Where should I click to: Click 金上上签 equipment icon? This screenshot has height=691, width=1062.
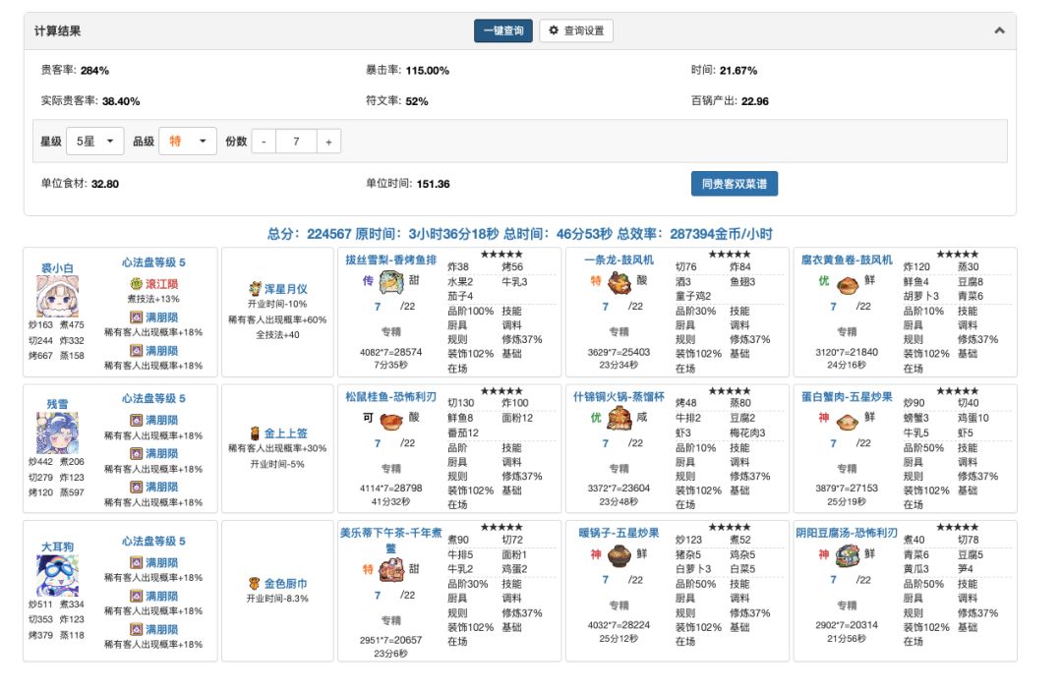[x=255, y=433]
